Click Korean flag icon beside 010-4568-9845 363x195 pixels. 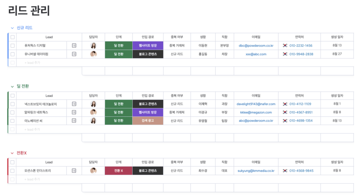285,171
